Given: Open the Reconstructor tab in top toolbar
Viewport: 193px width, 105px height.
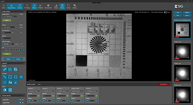Looking at the screenshot, I should pyautogui.click(x=48, y=6).
